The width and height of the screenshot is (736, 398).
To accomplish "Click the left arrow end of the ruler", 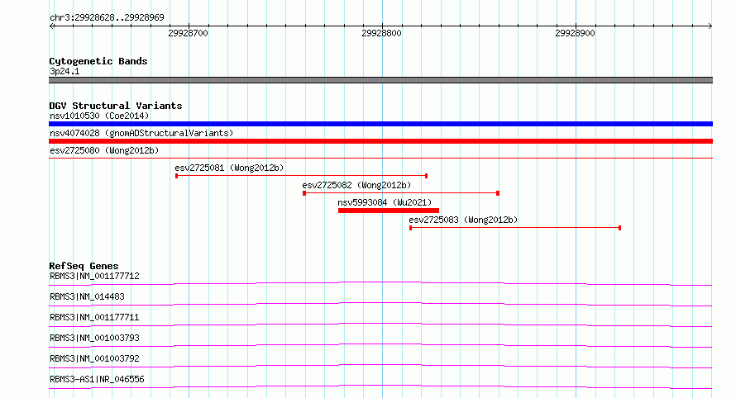I will click(51, 26).
